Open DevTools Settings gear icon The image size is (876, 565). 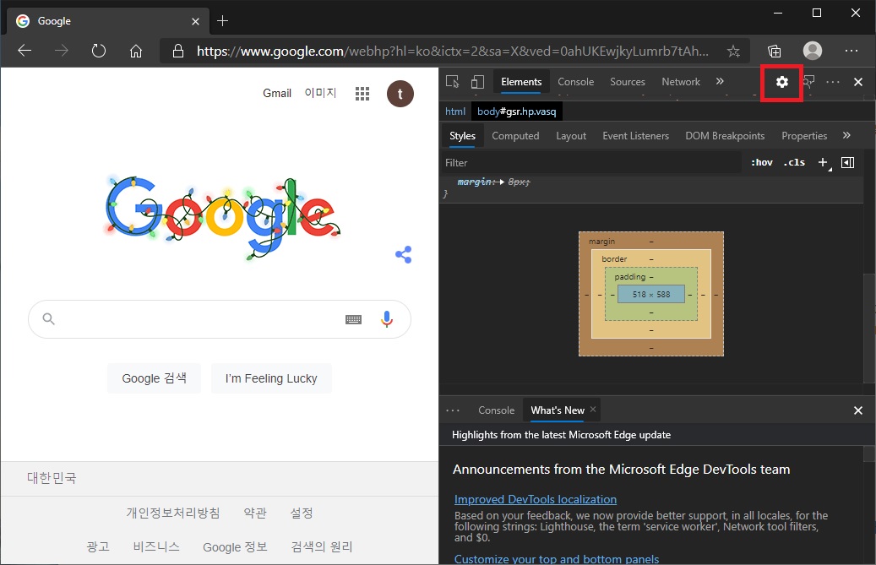click(x=781, y=82)
